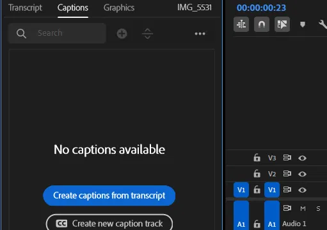
Task: Click Create captions from transcript button
Action: point(109,195)
